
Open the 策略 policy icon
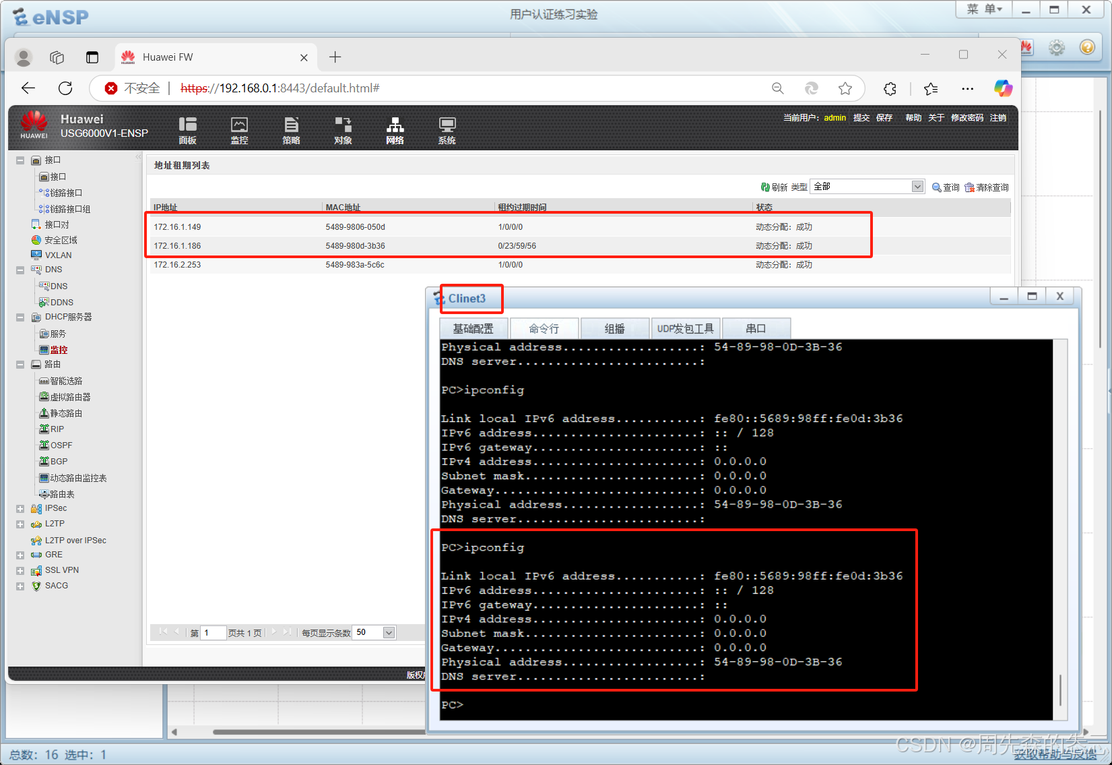coord(291,130)
